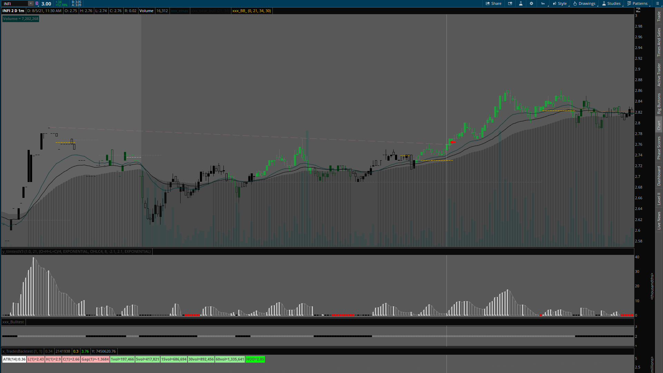Click the purple link color 9 icon

click(x=37, y=3)
